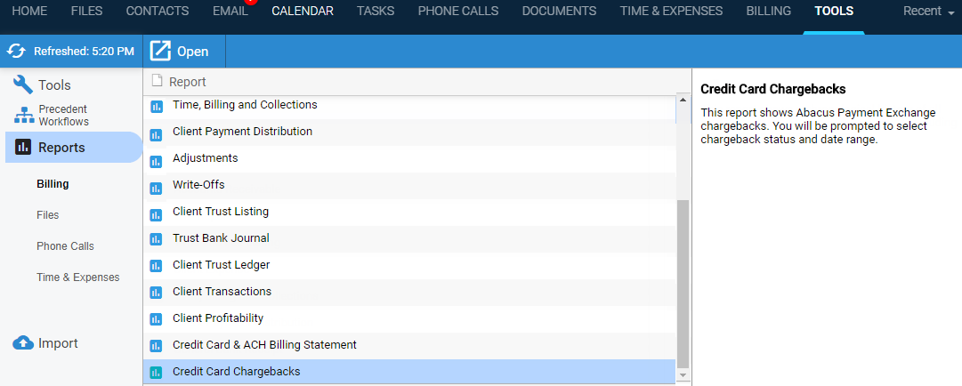Click the refresh sync icon

point(16,52)
